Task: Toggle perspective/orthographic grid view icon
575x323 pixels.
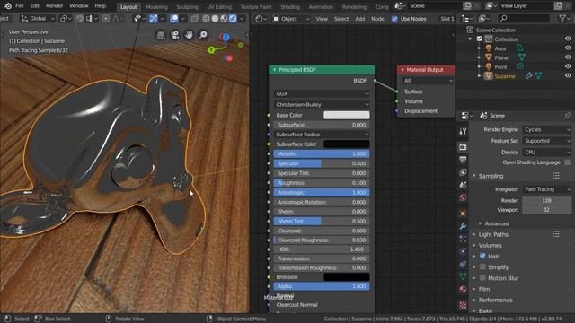Action: 161,35
